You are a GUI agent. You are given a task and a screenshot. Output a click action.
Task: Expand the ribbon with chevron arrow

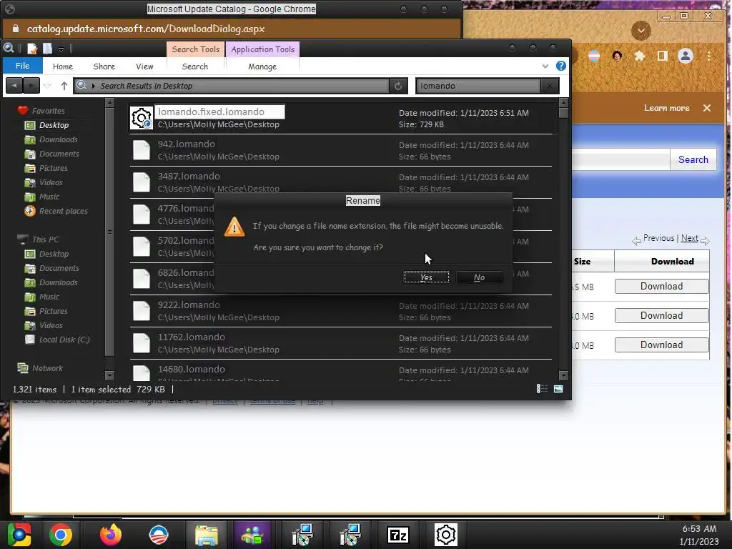pos(545,66)
